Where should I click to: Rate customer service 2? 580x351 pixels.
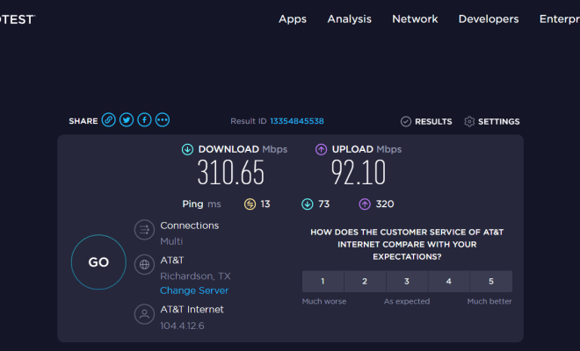[x=365, y=282]
